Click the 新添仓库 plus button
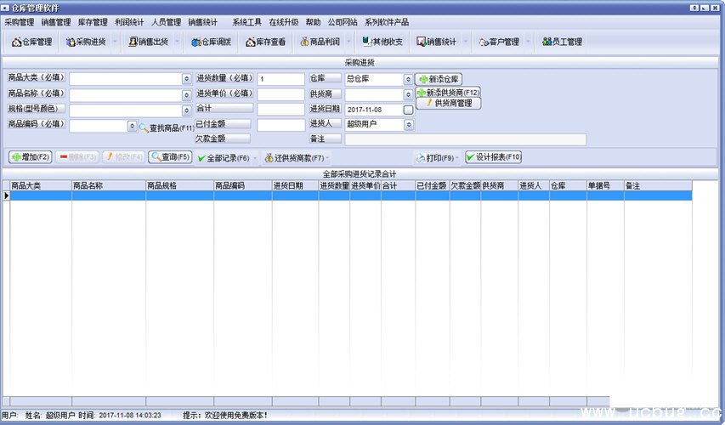The height and width of the screenshot is (425, 725). [x=439, y=79]
